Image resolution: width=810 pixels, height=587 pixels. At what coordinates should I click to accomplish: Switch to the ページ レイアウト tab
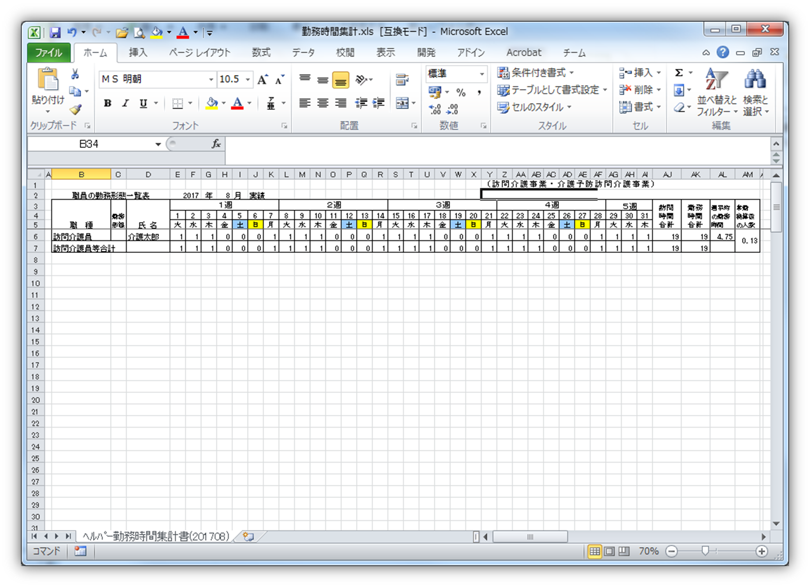[x=199, y=52]
